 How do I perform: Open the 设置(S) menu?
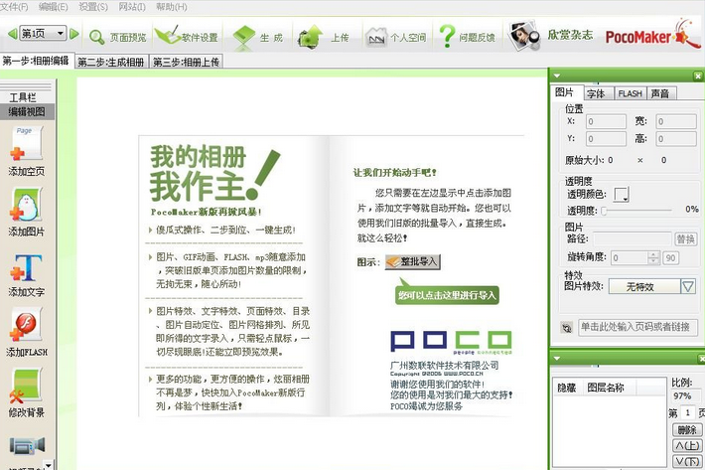(93, 7)
